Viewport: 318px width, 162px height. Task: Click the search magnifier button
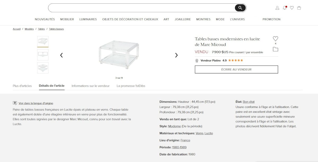pyautogui.click(x=240, y=8)
